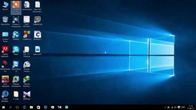Select the Adobe Application shortcut
This screenshot has height=110, width=196.
pos(5,52)
